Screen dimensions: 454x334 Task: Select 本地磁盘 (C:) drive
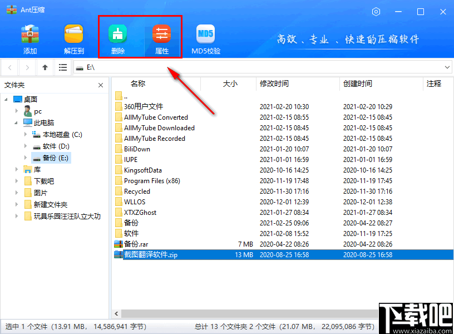(x=57, y=134)
